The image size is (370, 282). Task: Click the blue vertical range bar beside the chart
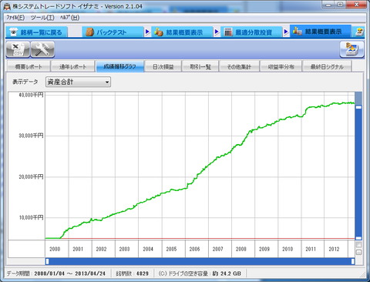[x=358, y=173]
